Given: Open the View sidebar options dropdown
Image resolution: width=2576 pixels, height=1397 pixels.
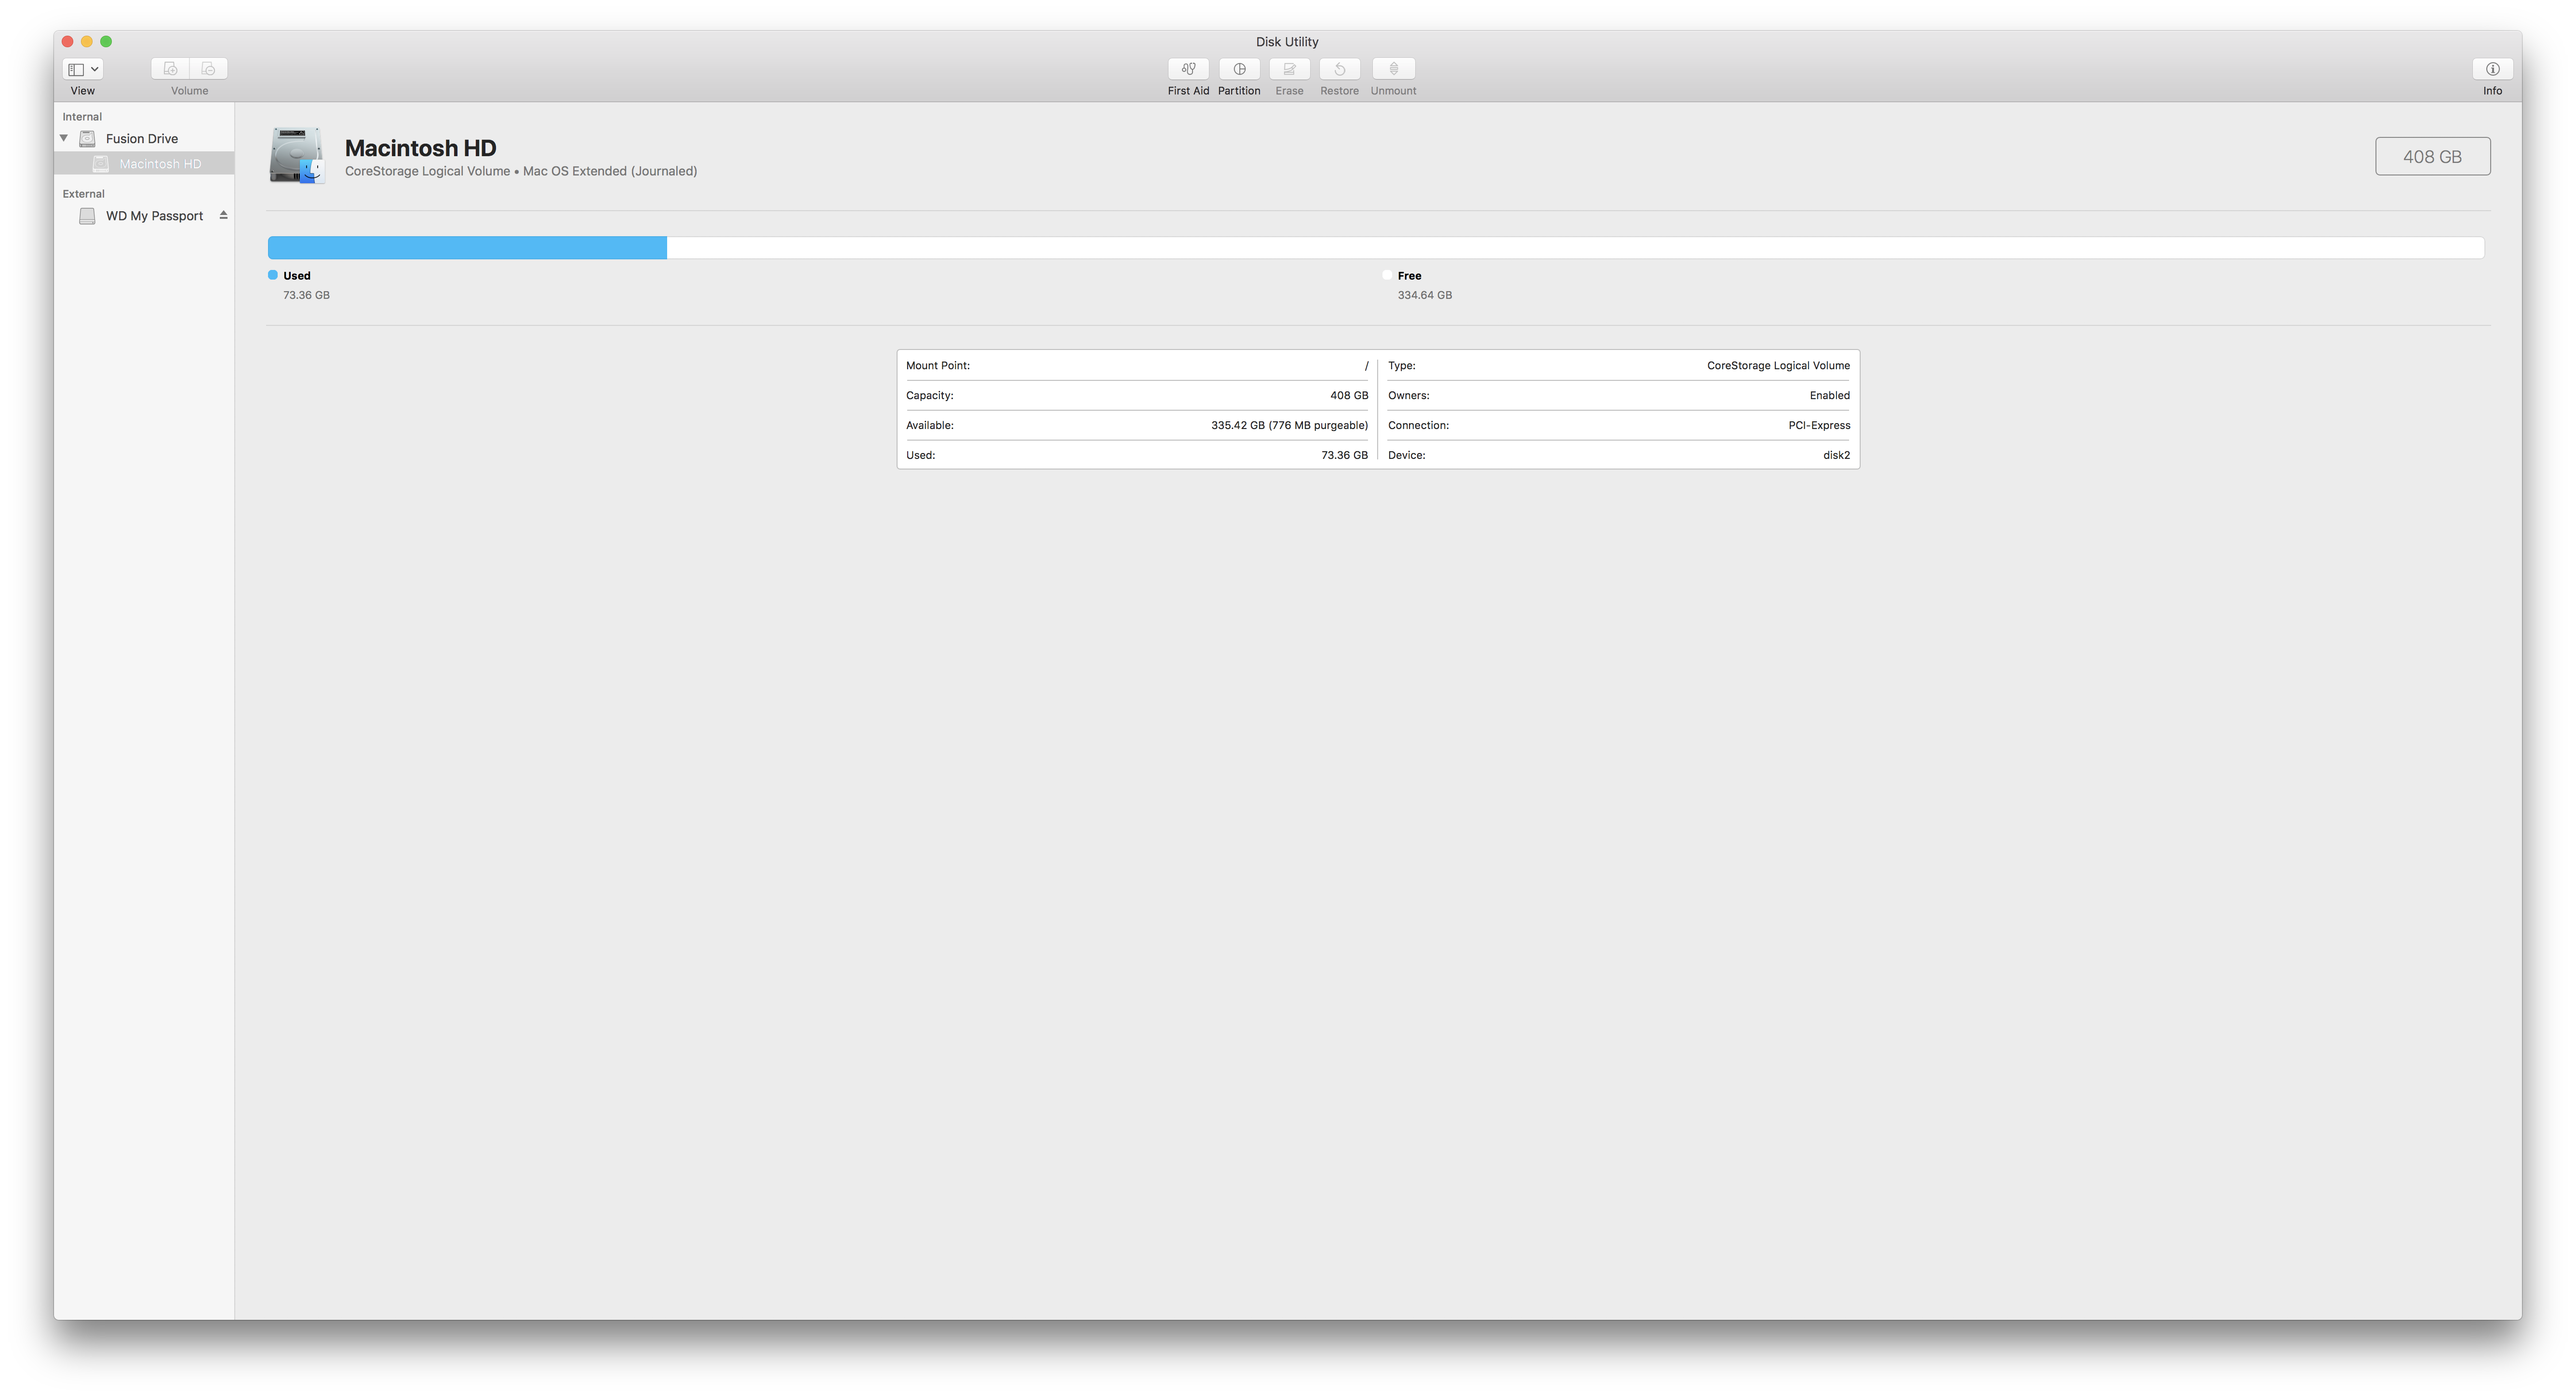Looking at the screenshot, I should (82, 69).
